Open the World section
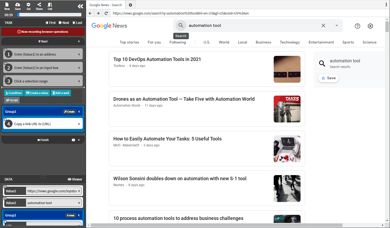The height and width of the screenshot is (228, 390). pos(224,42)
